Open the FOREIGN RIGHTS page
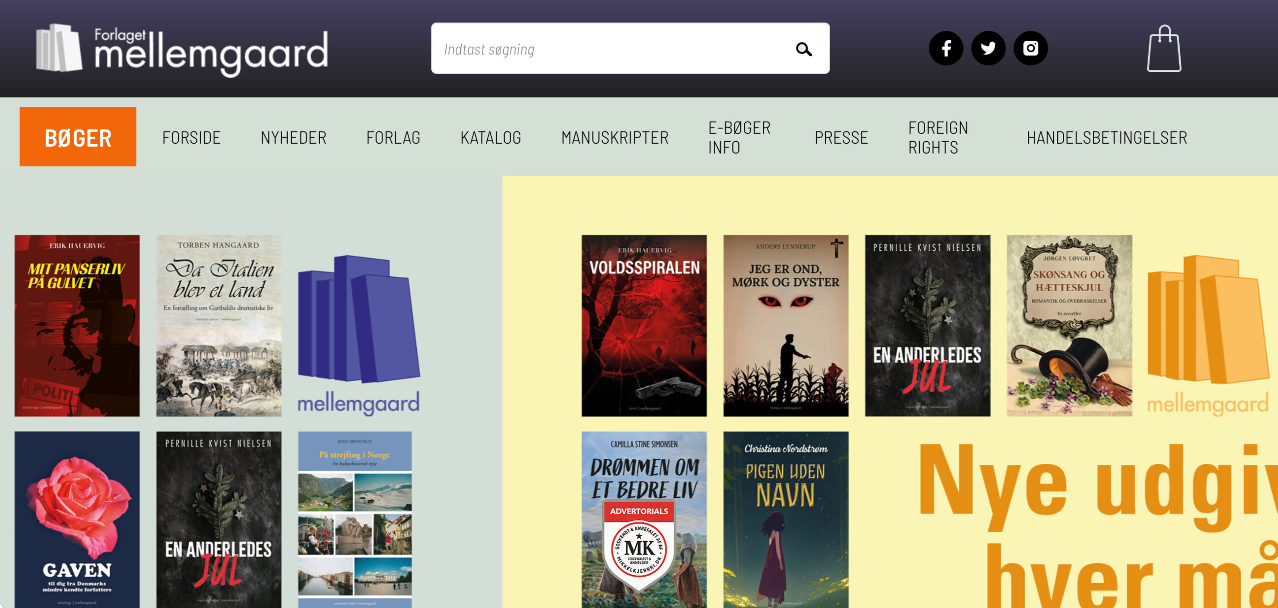Screen dimensions: 1278x608 tap(938, 138)
